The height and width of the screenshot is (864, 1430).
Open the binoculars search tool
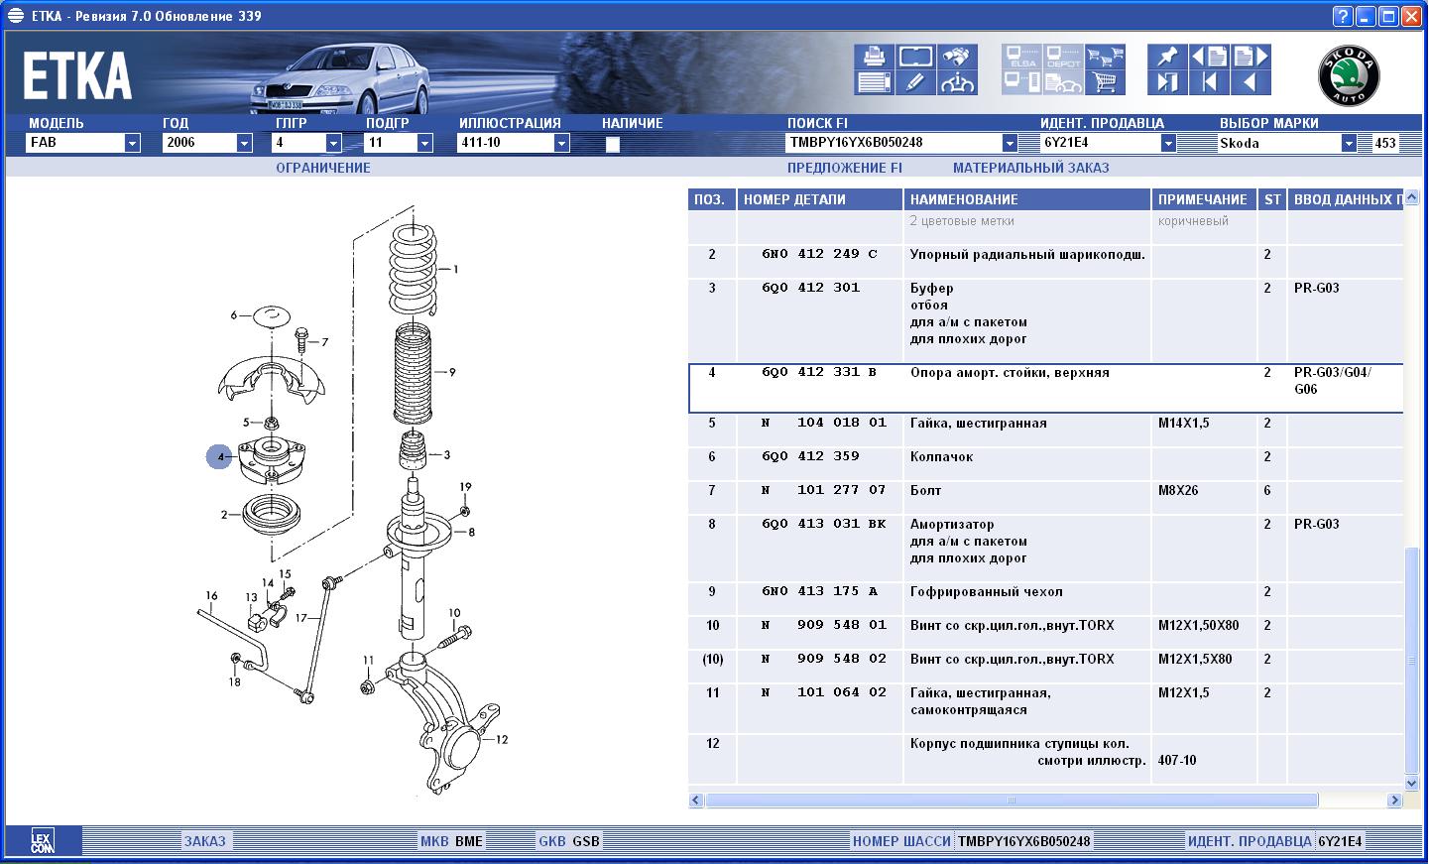pos(957,57)
